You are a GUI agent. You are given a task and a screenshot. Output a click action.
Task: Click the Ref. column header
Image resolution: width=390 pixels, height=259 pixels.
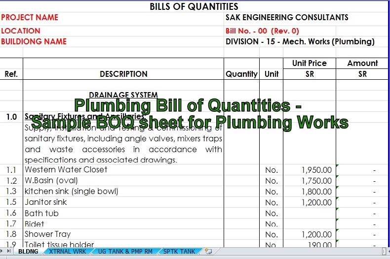pyautogui.click(x=11, y=74)
